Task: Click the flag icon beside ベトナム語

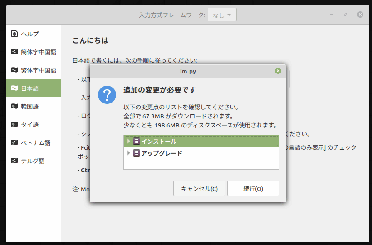Action: (14, 142)
